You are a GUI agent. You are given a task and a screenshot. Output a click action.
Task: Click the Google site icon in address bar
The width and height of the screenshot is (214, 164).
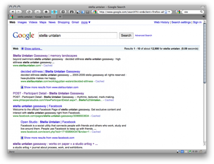(x=95, y=12)
